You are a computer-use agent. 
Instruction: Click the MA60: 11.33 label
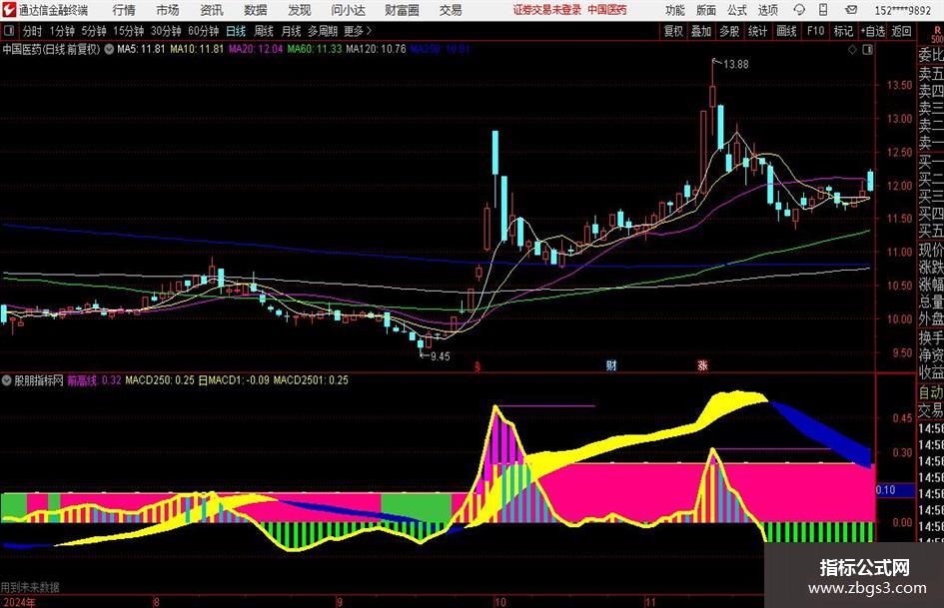click(315, 49)
